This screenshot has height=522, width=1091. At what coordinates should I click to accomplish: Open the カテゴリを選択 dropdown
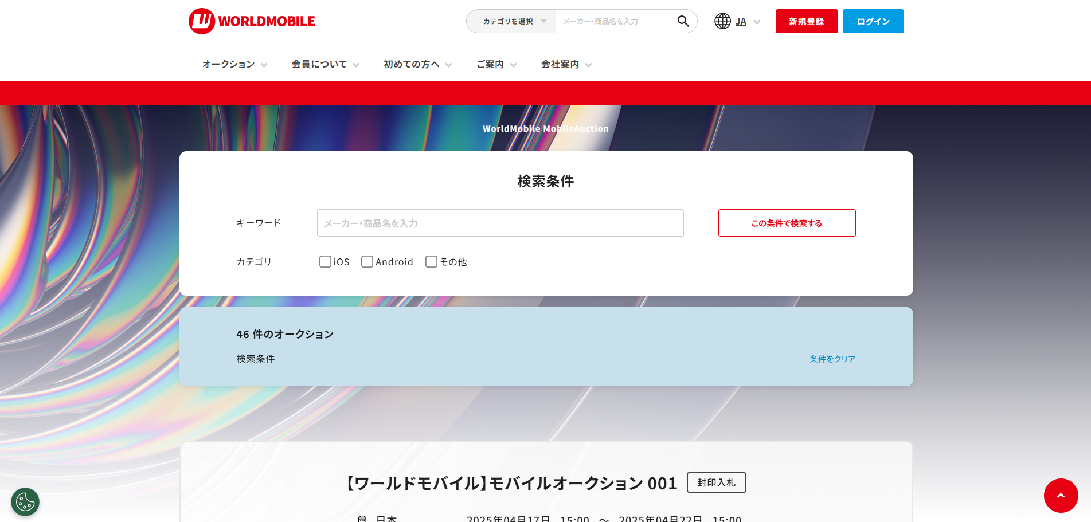pos(510,21)
